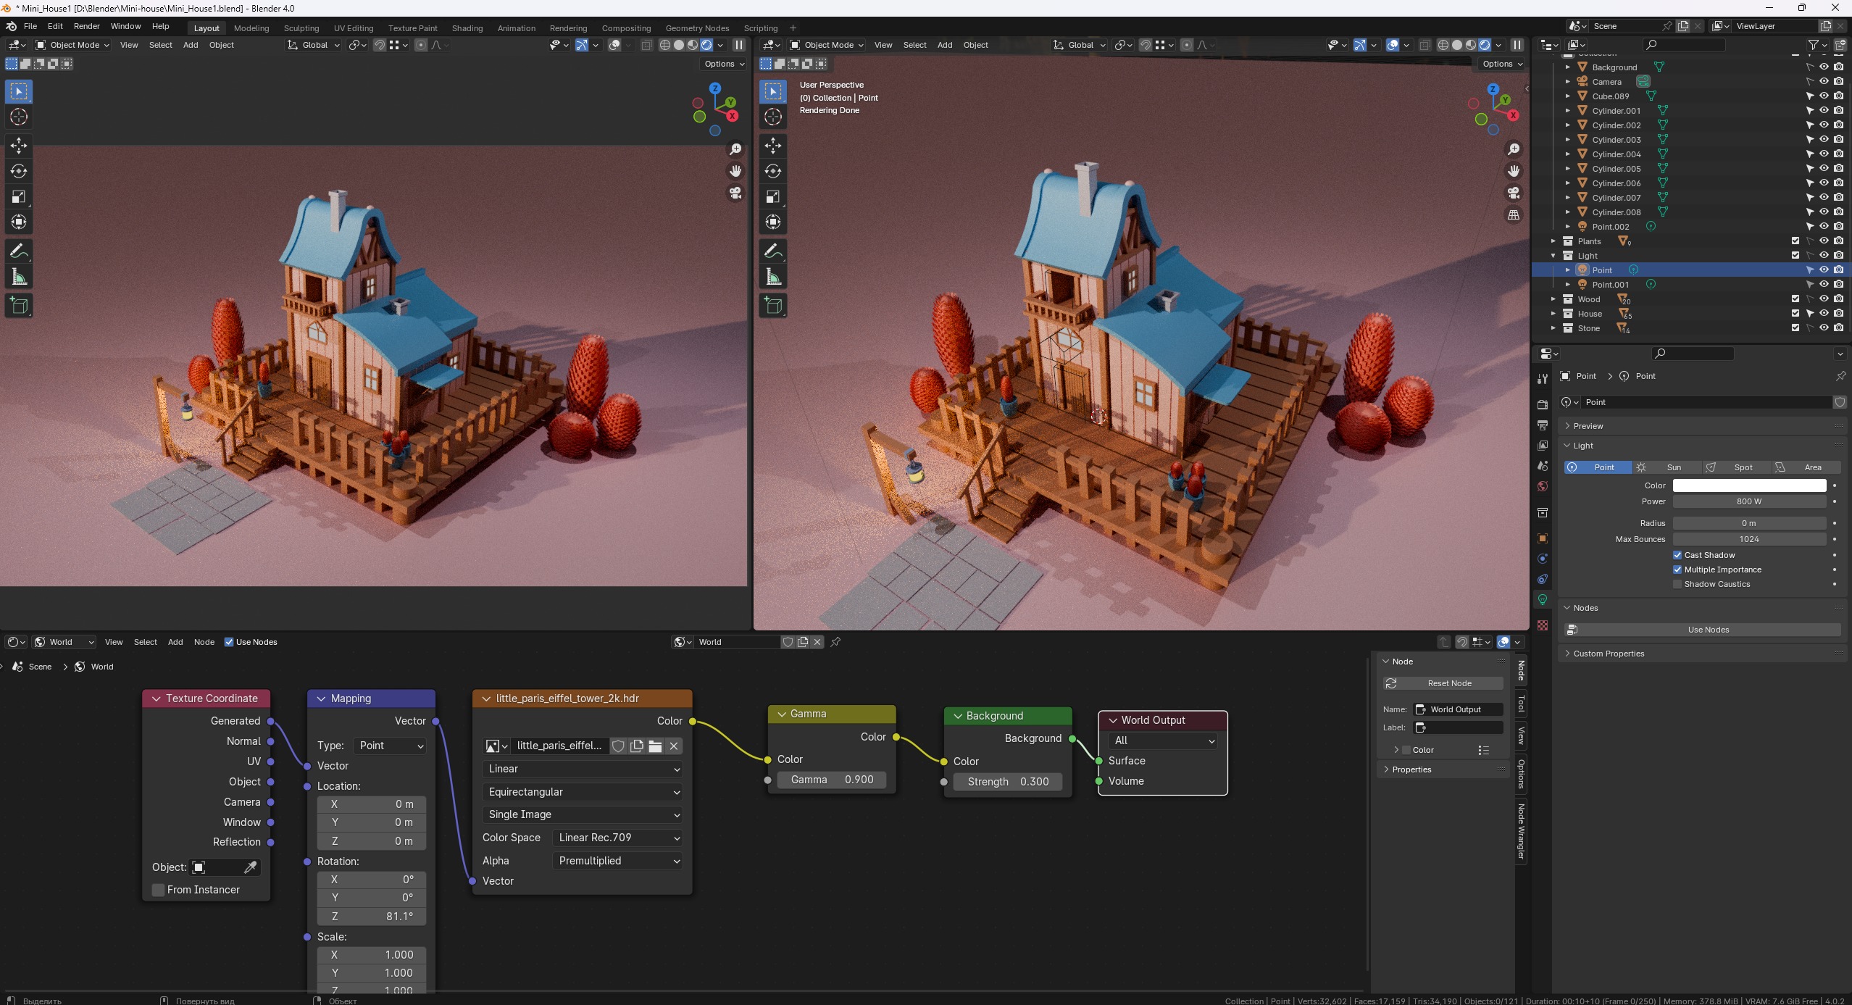The width and height of the screenshot is (1852, 1005).
Task: Open the Render menu
Action: pyautogui.click(x=86, y=26)
